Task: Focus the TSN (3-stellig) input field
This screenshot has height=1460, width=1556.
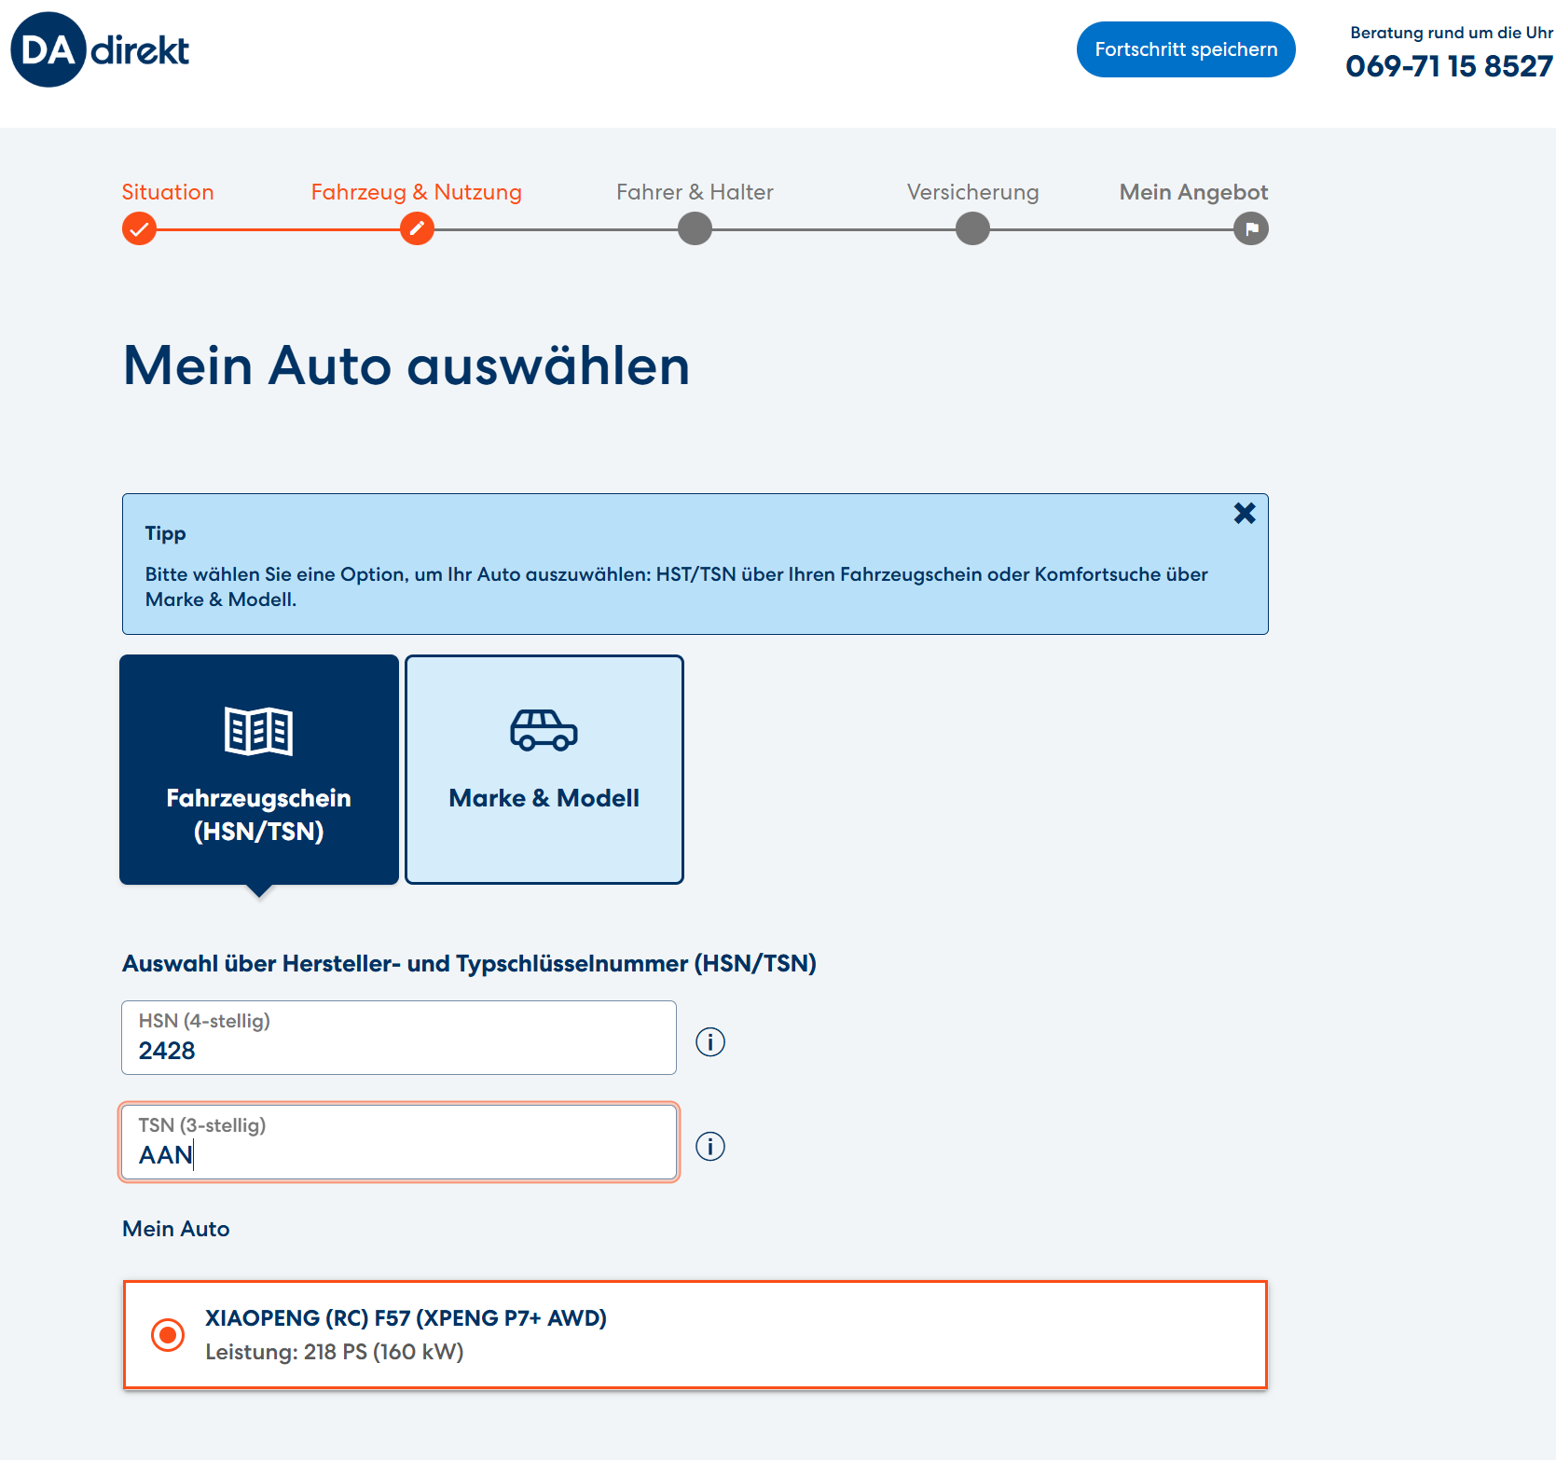Action: tap(399, 1142)
